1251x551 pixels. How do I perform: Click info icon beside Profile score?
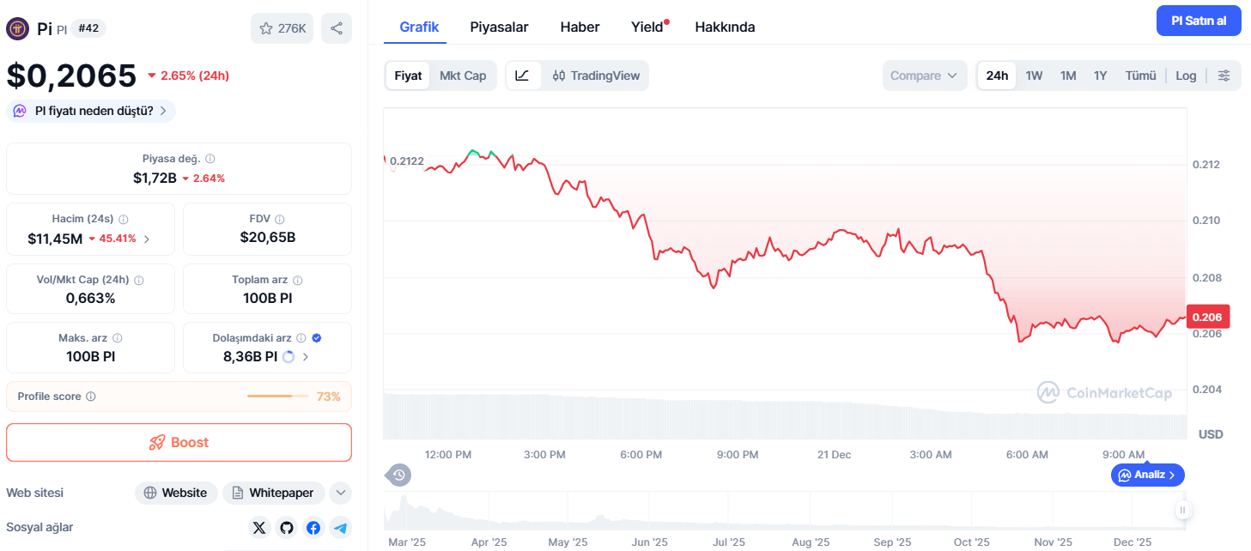coord(91,397)
